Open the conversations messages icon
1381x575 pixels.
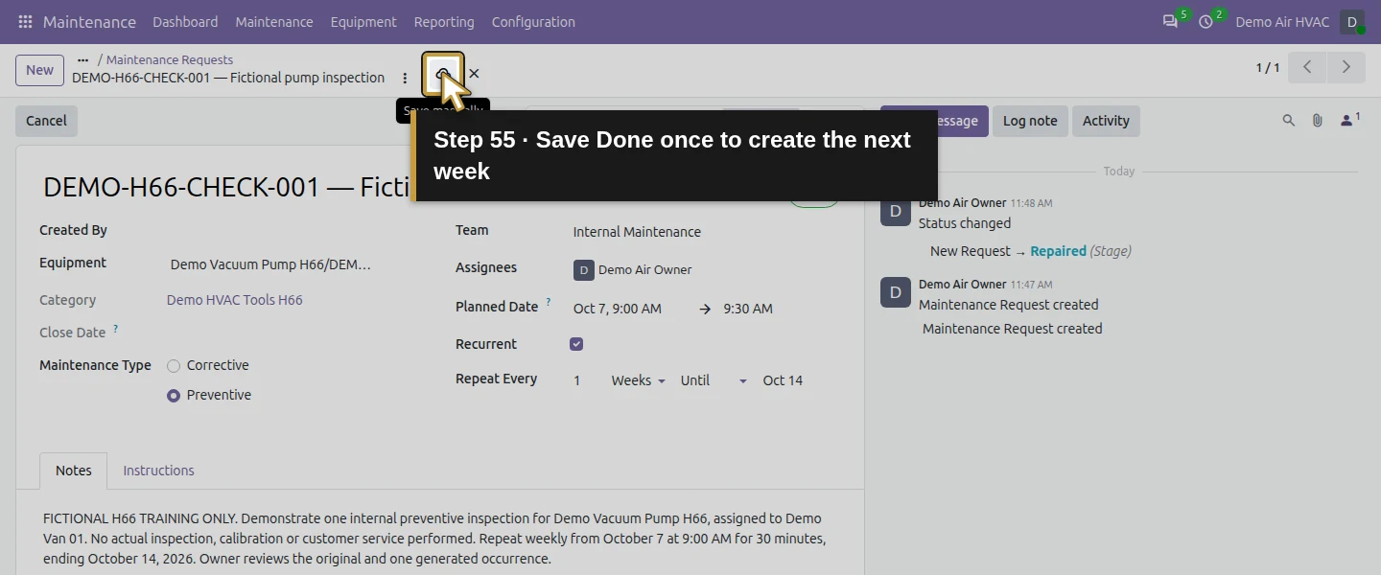[x=1170, y=21]
